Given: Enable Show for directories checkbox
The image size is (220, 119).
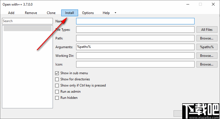Looking at the screenshot, I should [x=57, y=79].
